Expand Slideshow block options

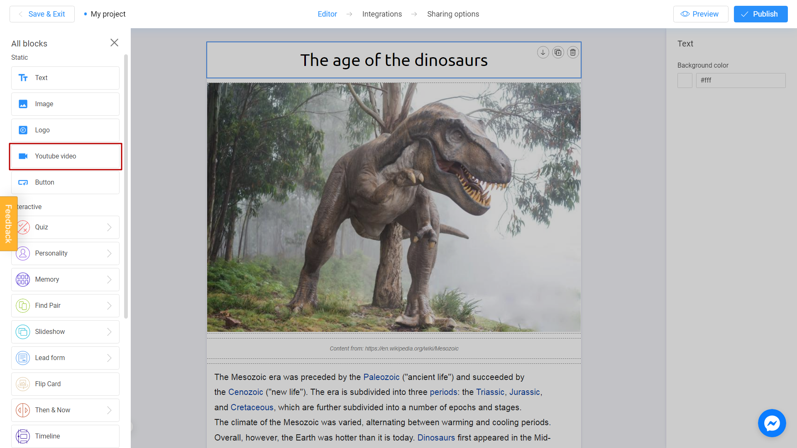pyautogui.click(x=109, y=332)
